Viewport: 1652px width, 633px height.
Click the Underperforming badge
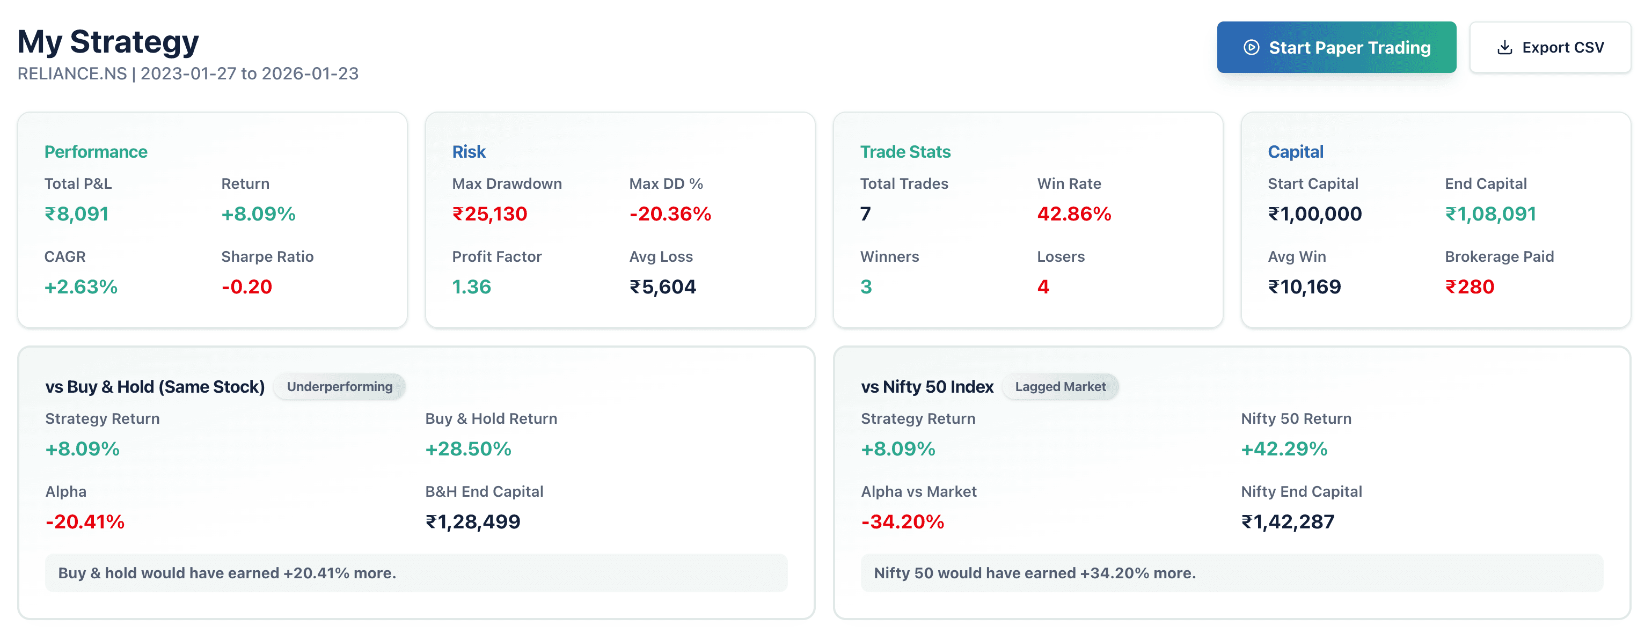coord(340,386)
